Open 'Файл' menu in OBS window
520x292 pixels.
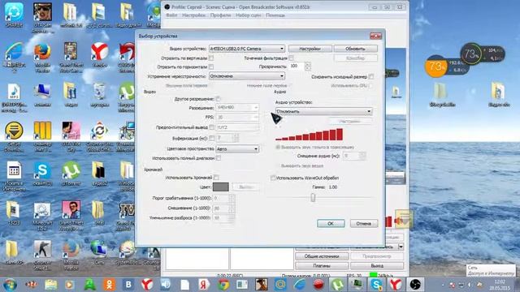(x=171, y=15)
